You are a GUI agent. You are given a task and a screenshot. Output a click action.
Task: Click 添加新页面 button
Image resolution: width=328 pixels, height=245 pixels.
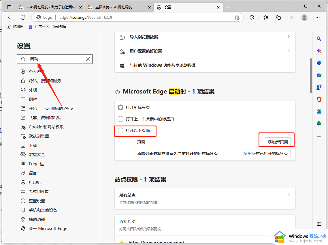pyautogui.click(x=278, y=142)
